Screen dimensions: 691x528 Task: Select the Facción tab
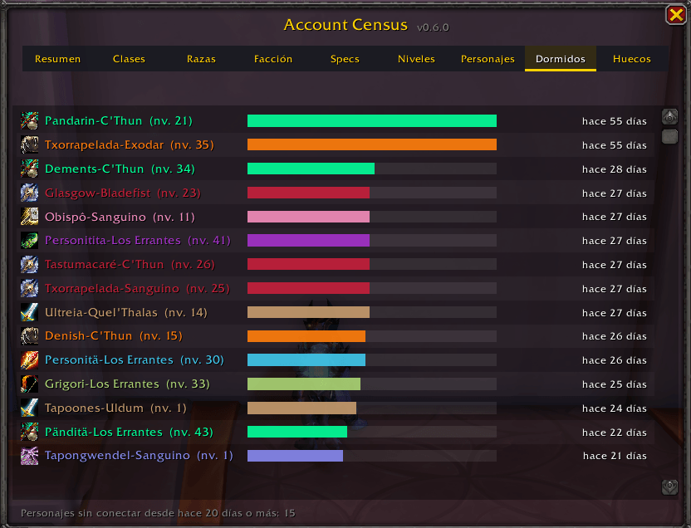[273, 59]
